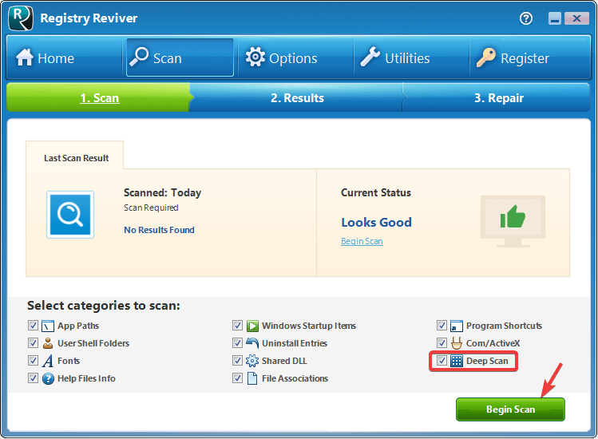Click the Uninstall Entries arrow icon

click(x=252, y=343)
